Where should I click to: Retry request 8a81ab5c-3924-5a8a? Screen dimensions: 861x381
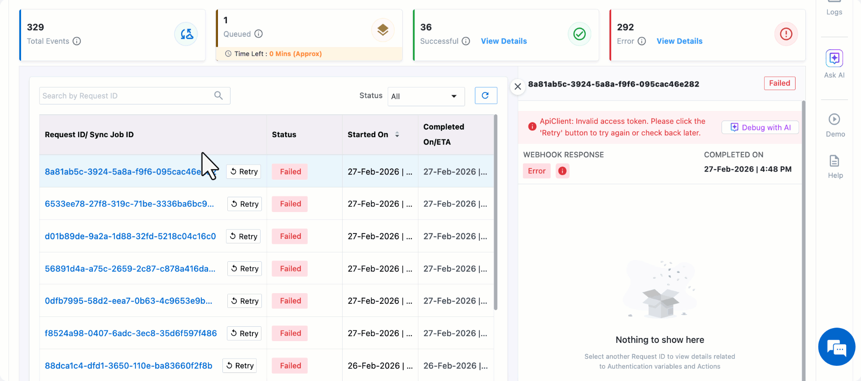(x=244, y=172)
